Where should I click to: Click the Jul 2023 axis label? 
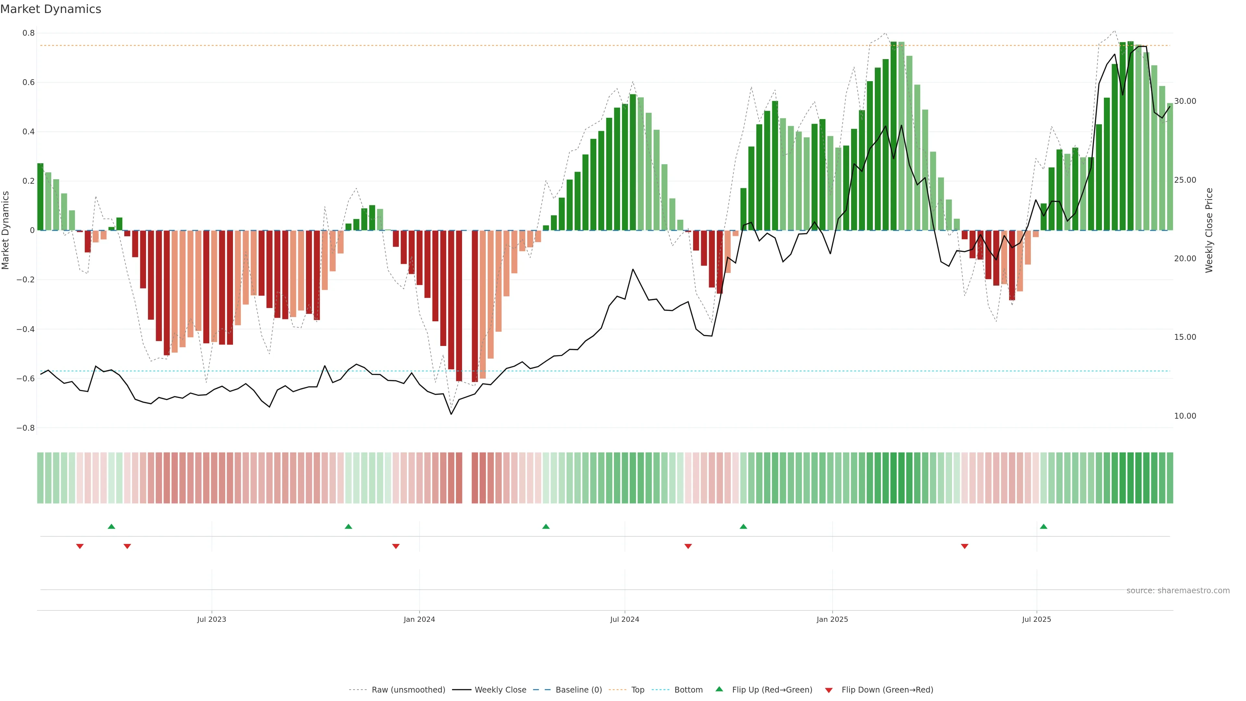211,619
